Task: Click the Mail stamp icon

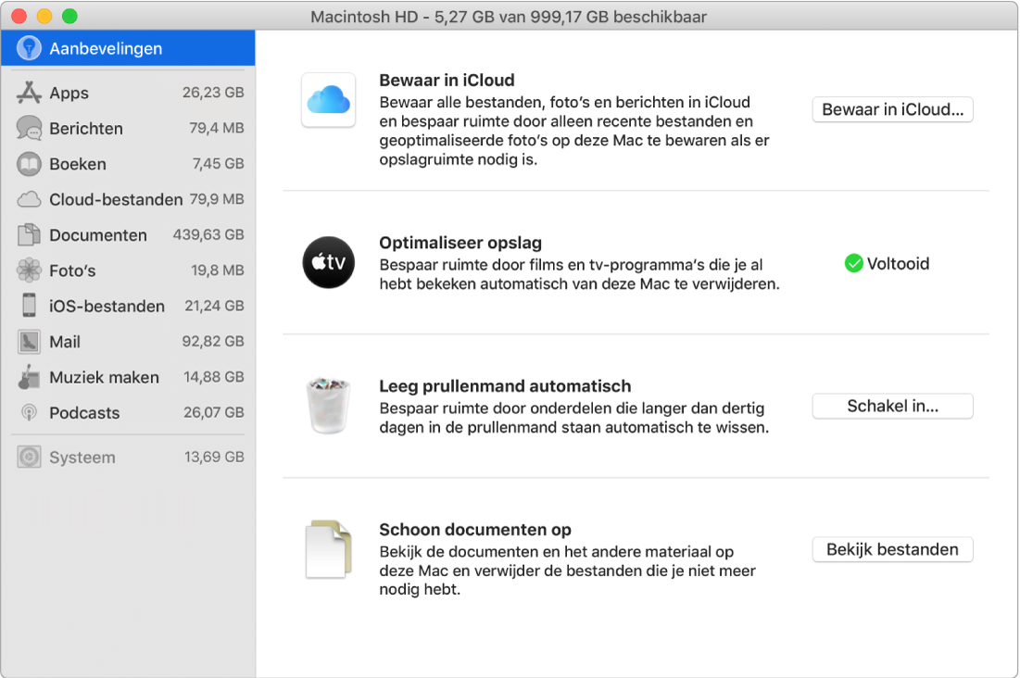Action: tap(29, 342)
